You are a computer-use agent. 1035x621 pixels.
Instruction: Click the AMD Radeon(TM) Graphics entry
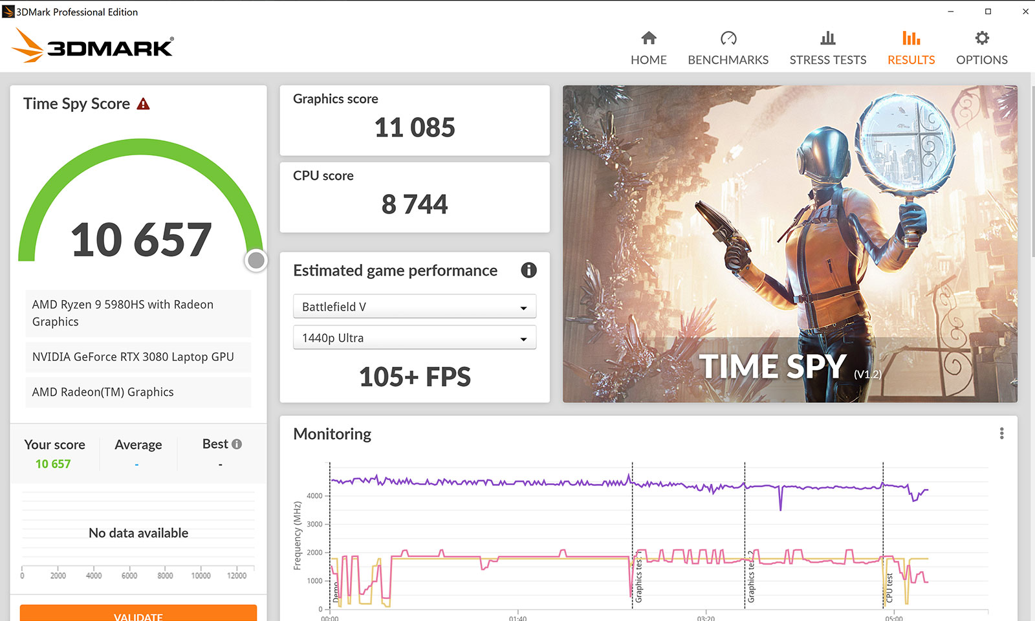138,392
